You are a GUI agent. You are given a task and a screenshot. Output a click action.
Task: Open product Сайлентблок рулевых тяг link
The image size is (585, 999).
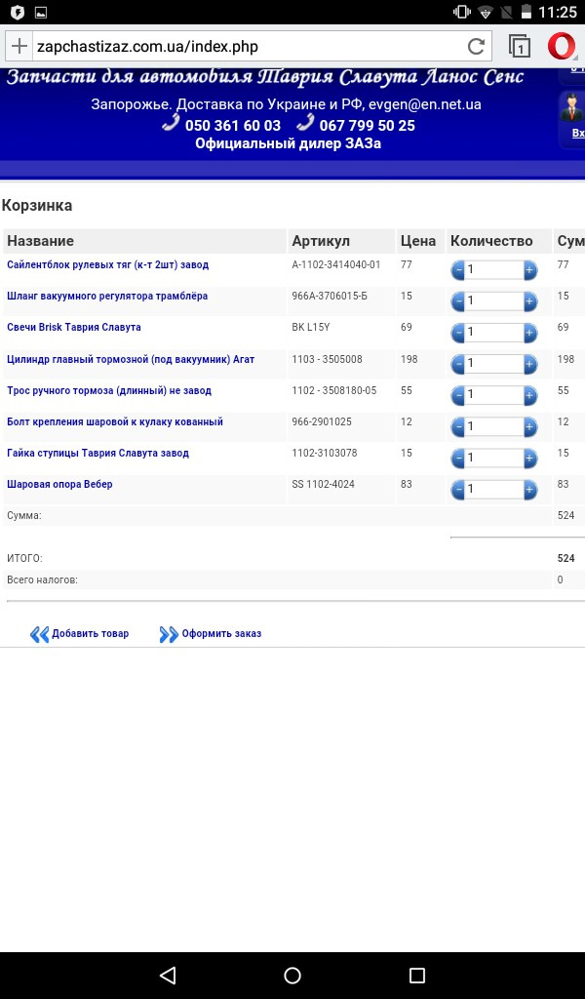coord(107,264)
